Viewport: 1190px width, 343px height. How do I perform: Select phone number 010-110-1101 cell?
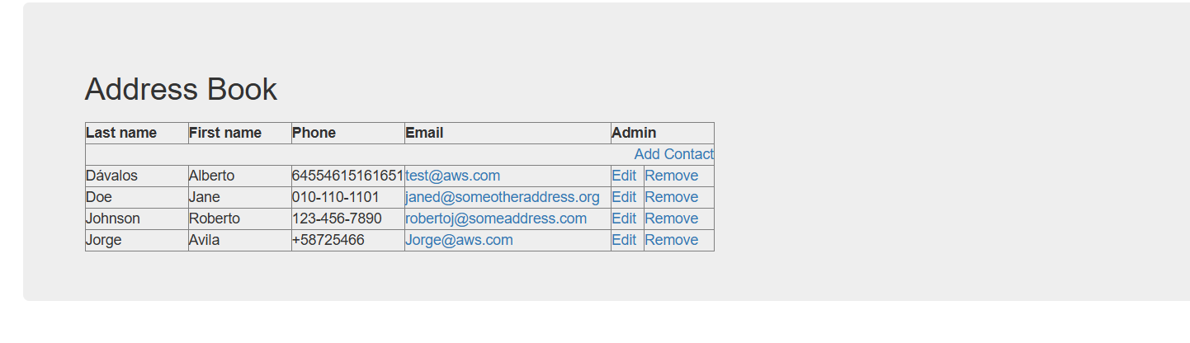[x=336, y=197]
